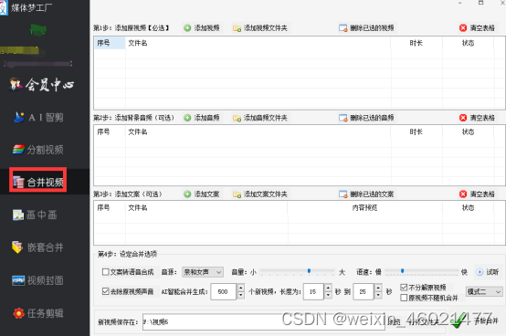Click the 新视频保存在 path input field
The width and height of the screenshot is (506, 336).
click(263, 321)
